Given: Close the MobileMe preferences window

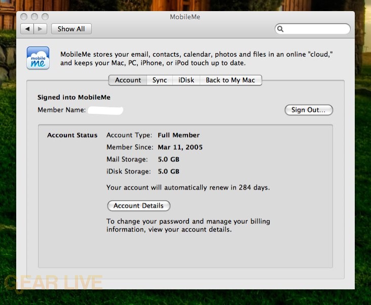Looking at the screenshot, I should pyautogui.click(x=25, y=17).
